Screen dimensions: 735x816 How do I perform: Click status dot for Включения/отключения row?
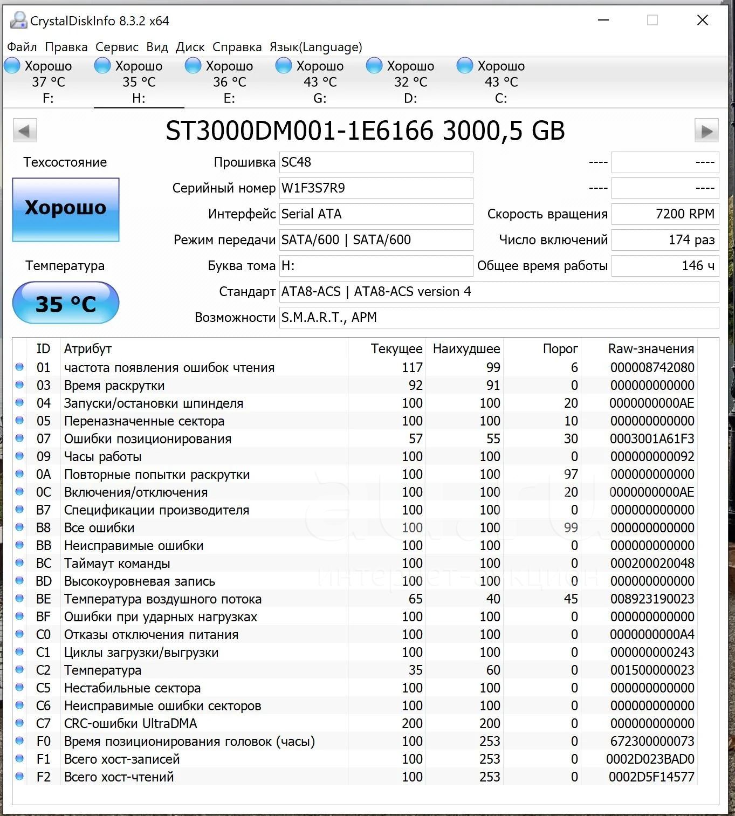20,492
